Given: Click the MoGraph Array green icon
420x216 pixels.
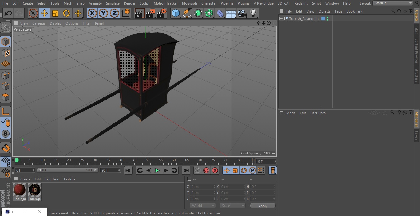Looking at the screenshot, I should coord(209,13).
